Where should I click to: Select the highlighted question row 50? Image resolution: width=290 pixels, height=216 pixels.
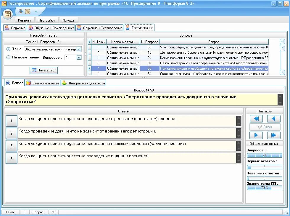[178, 68]
